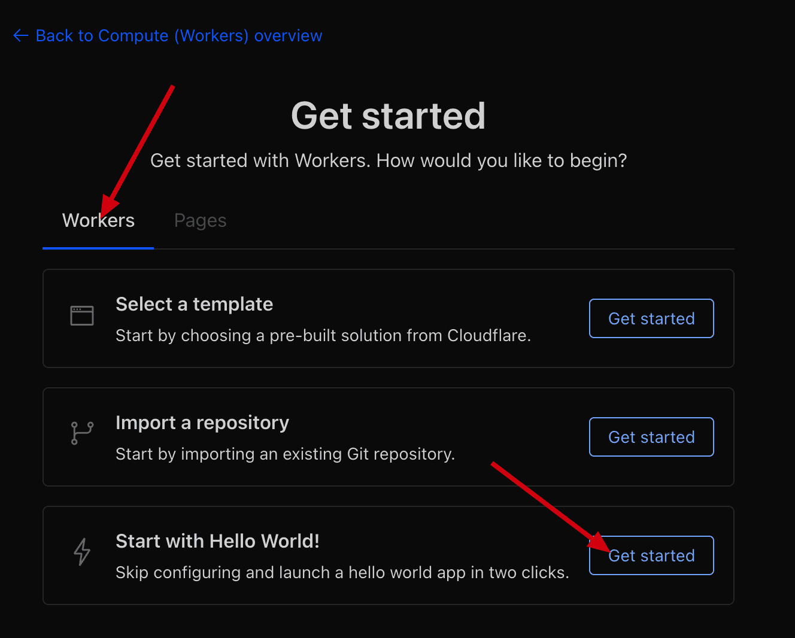Click the existing Git repository description text

click(285, 454)
